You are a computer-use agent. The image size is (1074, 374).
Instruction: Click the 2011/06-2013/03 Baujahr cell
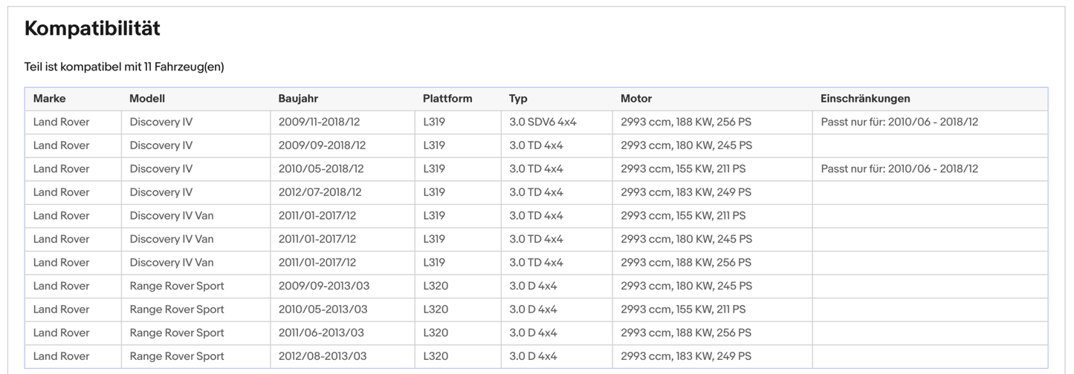[x=321, y=332]
